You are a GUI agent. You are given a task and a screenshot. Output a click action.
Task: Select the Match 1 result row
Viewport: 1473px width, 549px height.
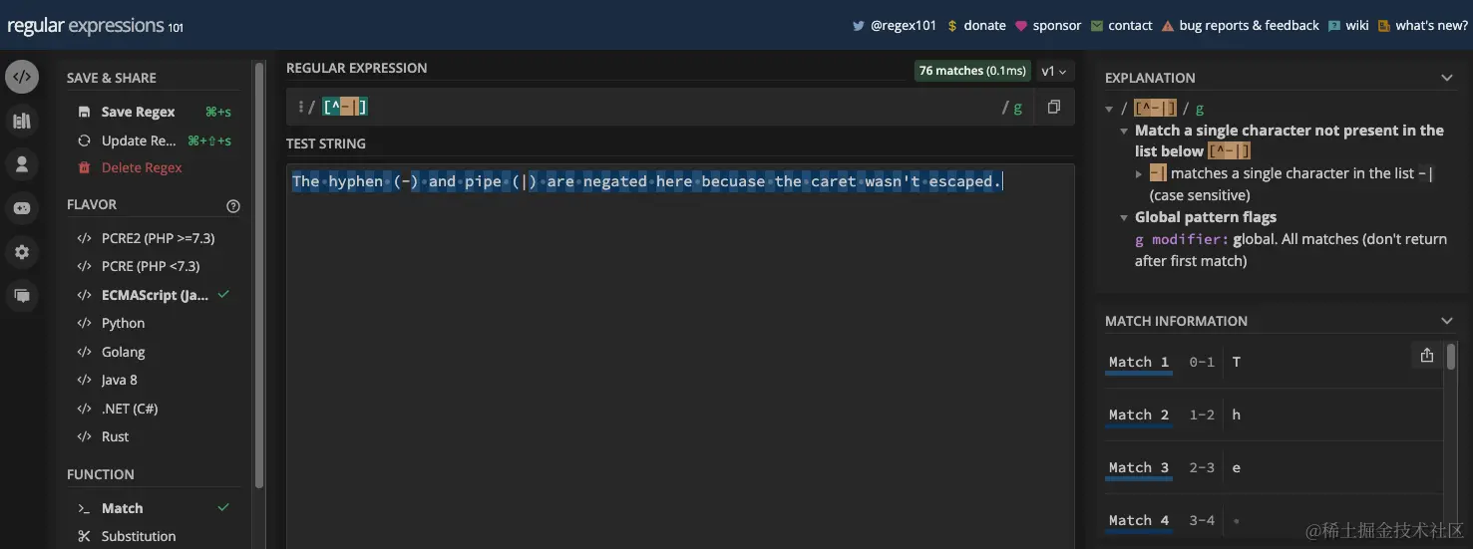1273,362
